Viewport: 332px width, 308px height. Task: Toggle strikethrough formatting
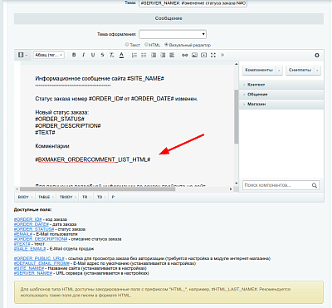(102, 55)
